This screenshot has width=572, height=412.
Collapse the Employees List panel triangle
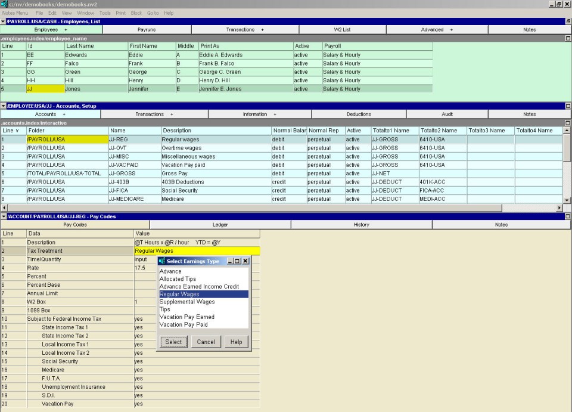tap(3, 21)
